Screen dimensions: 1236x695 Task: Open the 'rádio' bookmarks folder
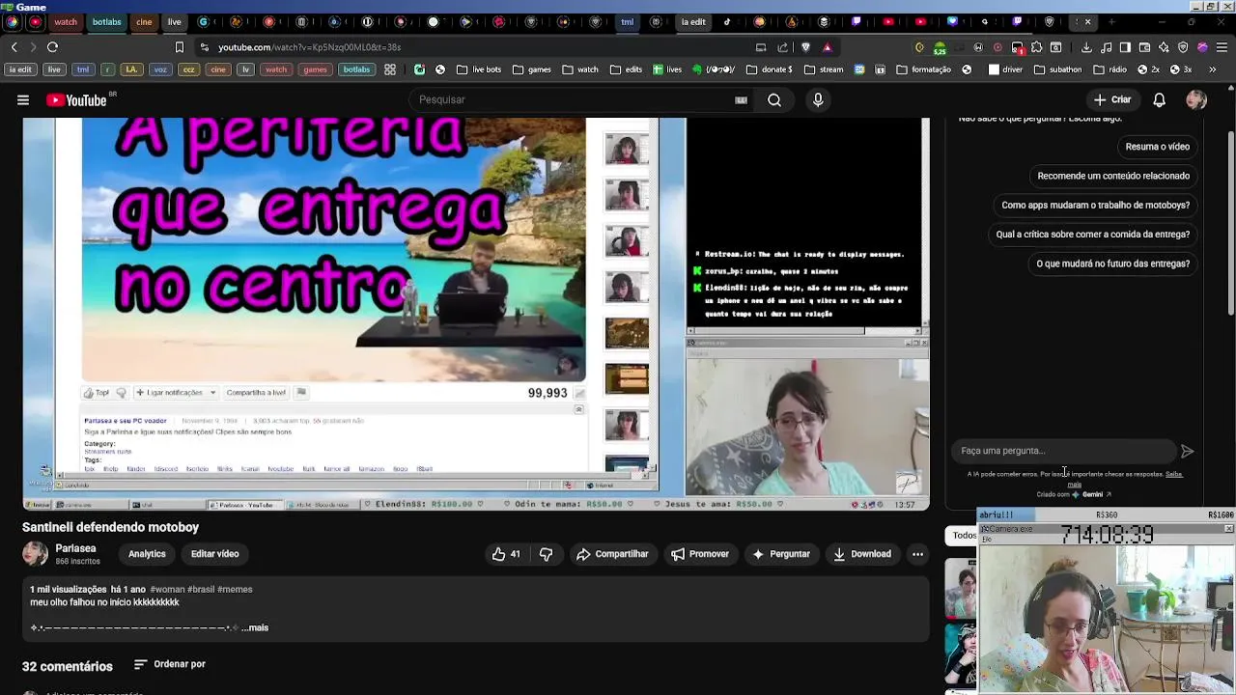click(1110, 69)
